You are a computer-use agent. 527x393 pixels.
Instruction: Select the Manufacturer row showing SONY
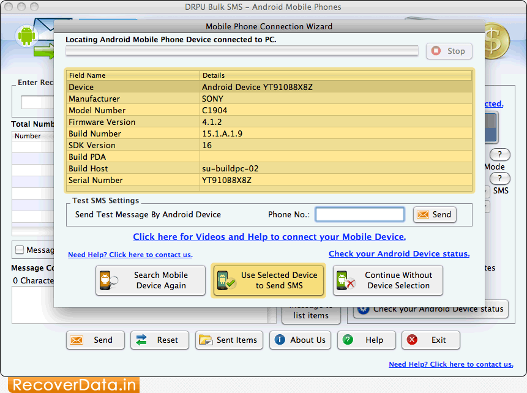(269, 99)
